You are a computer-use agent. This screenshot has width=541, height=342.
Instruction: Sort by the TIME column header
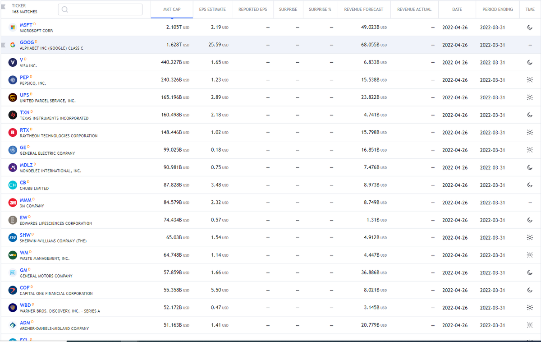(530, 9)
